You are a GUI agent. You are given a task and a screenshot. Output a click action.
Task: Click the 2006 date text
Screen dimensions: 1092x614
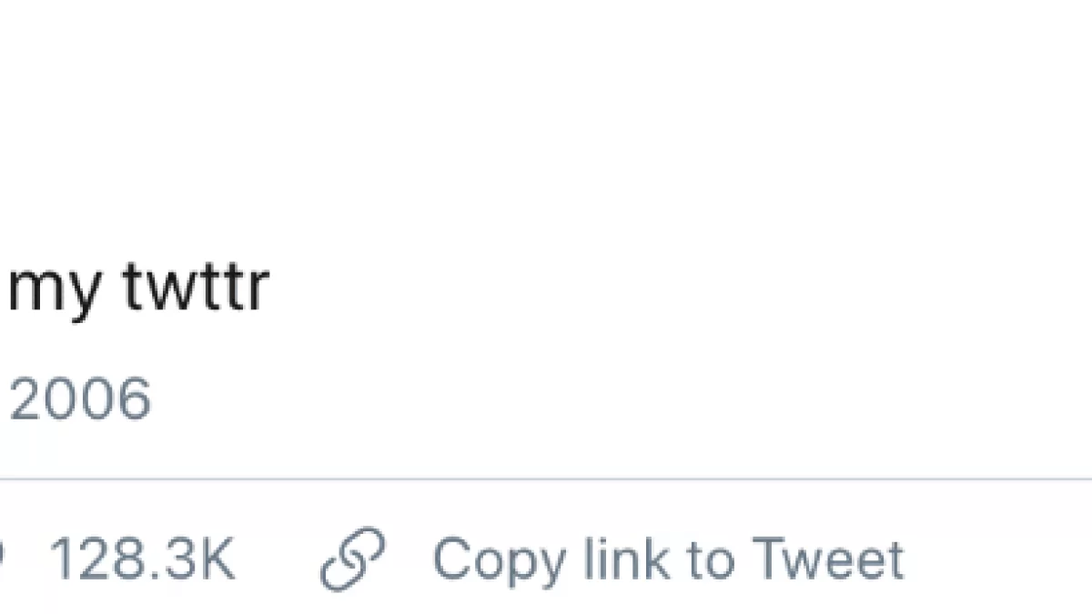[80, 399]
